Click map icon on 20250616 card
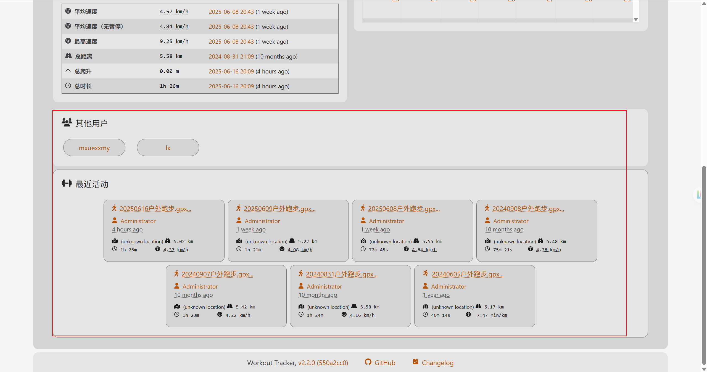The image size is (707, 372). click(115, 241)
